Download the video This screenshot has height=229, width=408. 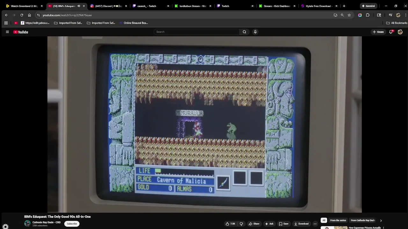302,224
